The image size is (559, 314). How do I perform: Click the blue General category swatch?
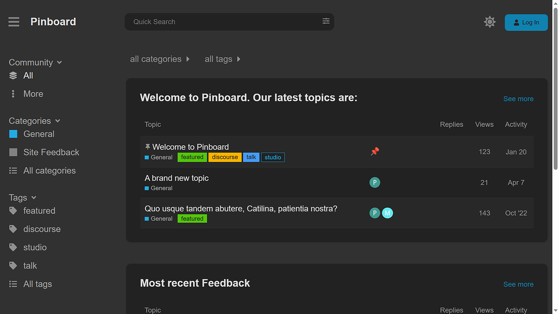point(14,134)
